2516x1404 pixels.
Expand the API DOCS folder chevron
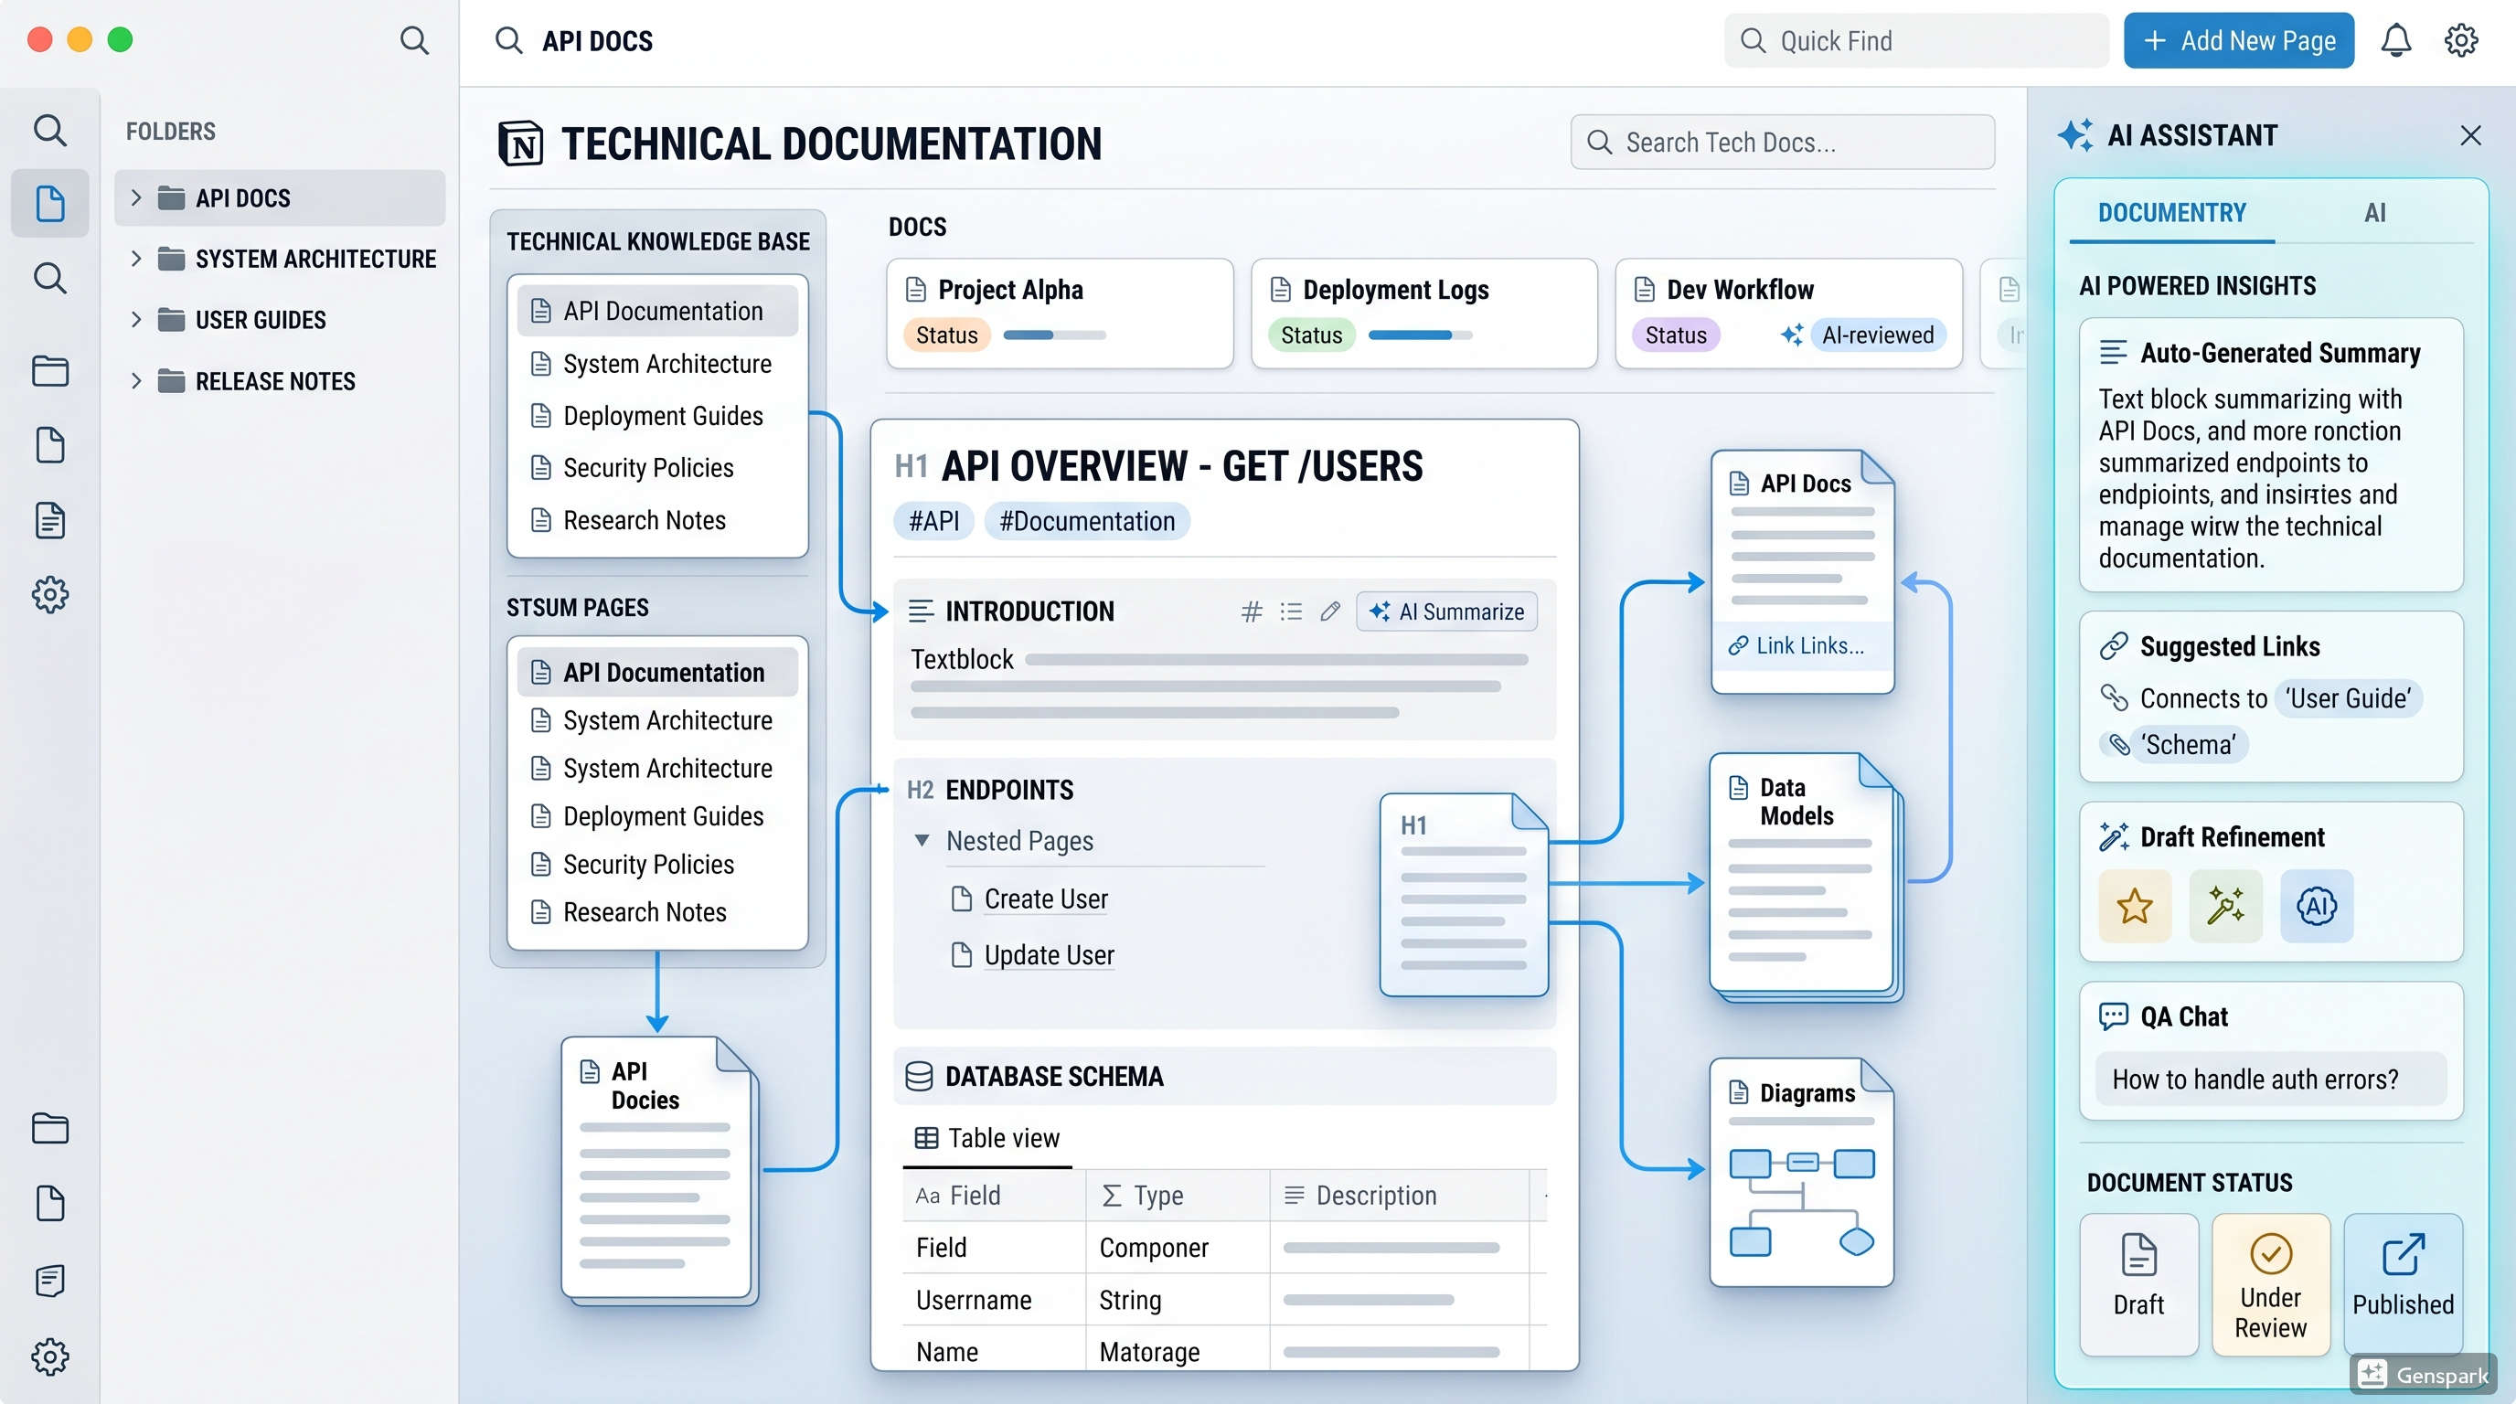point(135,197)
